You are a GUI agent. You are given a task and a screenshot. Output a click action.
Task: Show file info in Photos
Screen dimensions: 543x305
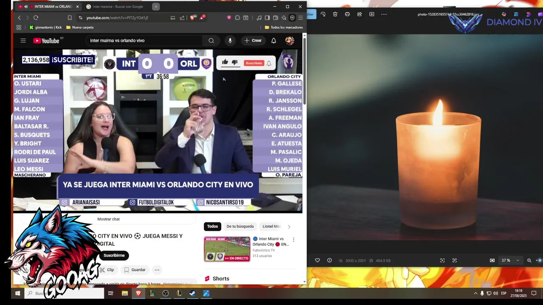(x=329, y=261)
